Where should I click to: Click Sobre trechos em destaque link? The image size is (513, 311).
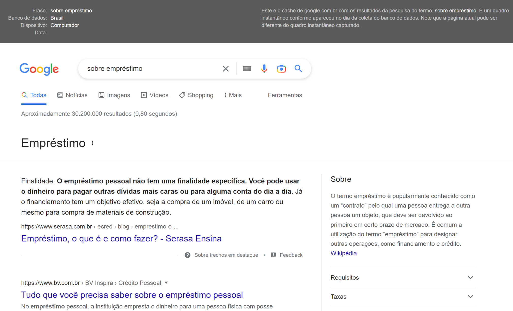pos(226,255)
